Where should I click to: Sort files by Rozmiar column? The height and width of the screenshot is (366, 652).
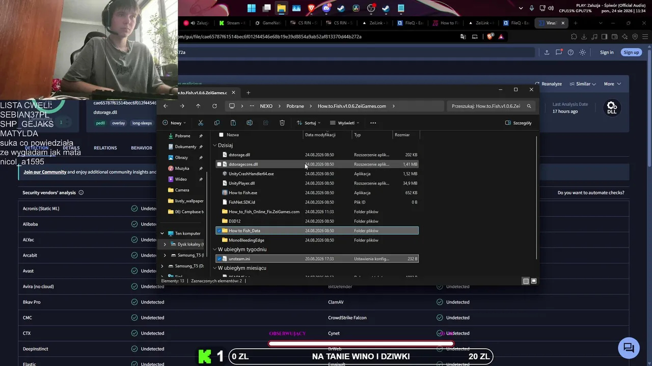(x=402, y=135)
